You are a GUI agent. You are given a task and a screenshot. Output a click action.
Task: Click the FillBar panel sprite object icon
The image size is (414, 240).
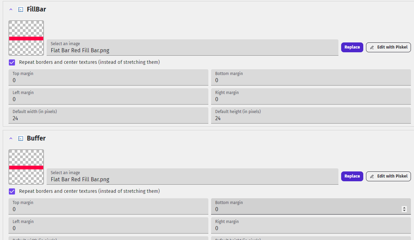(21, 10)
